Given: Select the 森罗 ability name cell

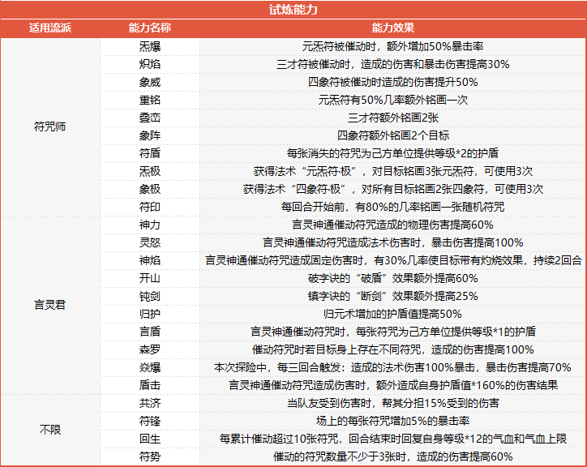Looking at the screenshot, I should pyautogui.click(x=150, y=349).
